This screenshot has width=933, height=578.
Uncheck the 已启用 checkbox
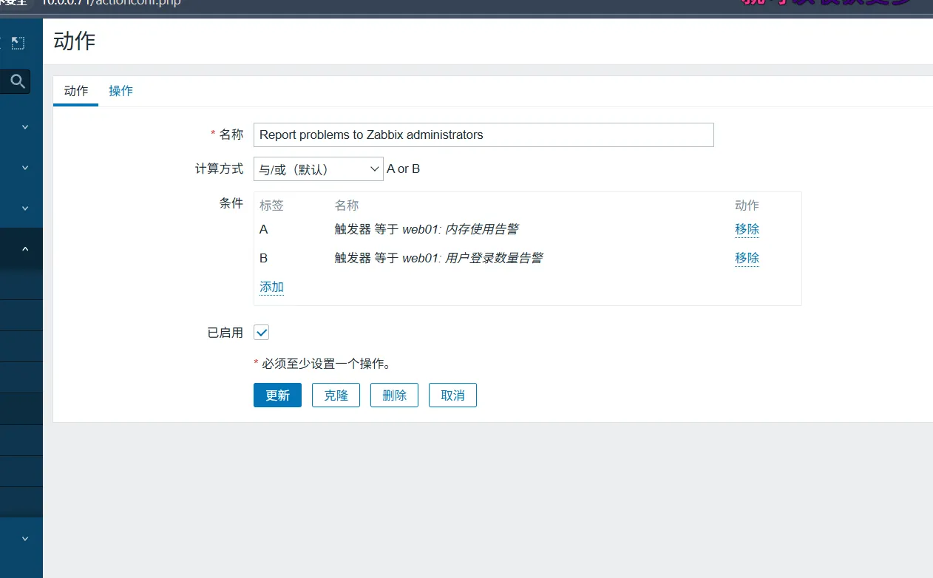click(262, 333)
